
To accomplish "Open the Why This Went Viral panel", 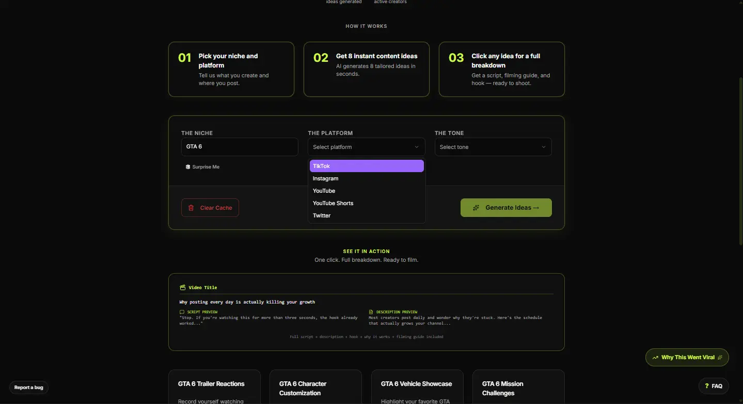I will point(687,358).
